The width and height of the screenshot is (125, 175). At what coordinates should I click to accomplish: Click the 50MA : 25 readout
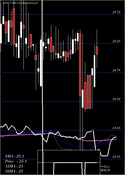tap(14, 171)
